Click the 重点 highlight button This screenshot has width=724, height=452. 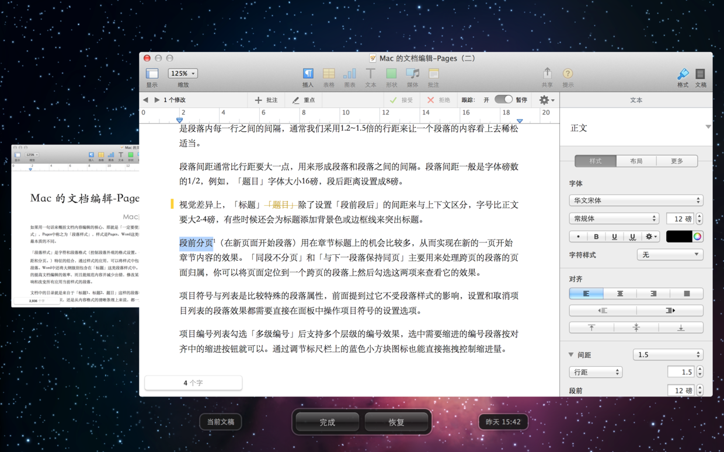click(304, 100)
